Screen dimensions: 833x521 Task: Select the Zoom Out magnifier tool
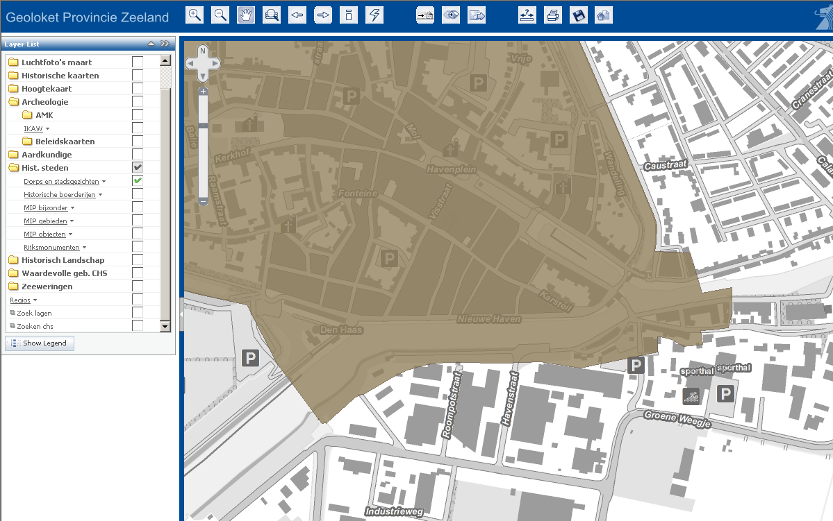click(x=220, y=15)
